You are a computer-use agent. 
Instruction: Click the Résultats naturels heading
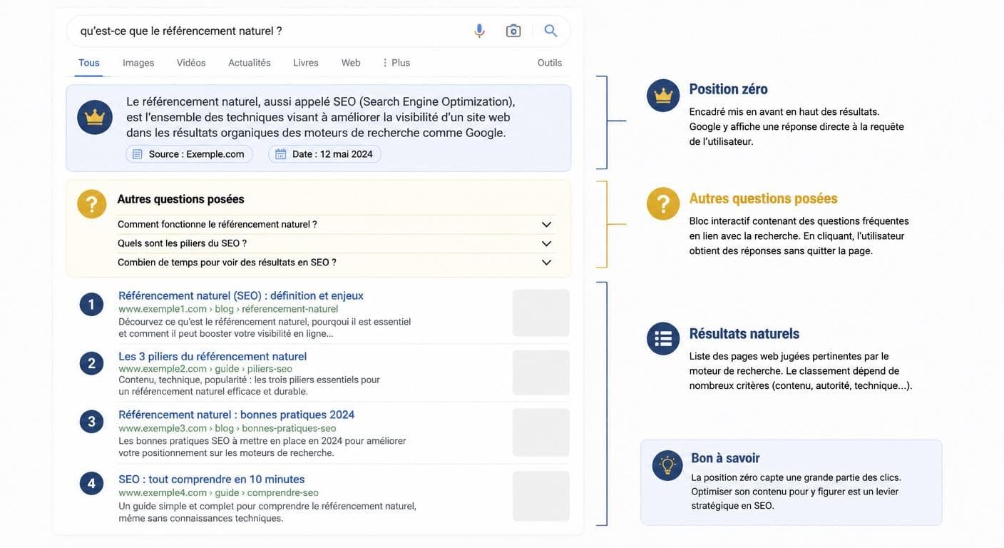(x=744, y=333)
